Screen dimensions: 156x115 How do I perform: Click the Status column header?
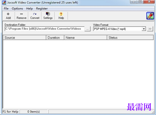coord(130,38)
